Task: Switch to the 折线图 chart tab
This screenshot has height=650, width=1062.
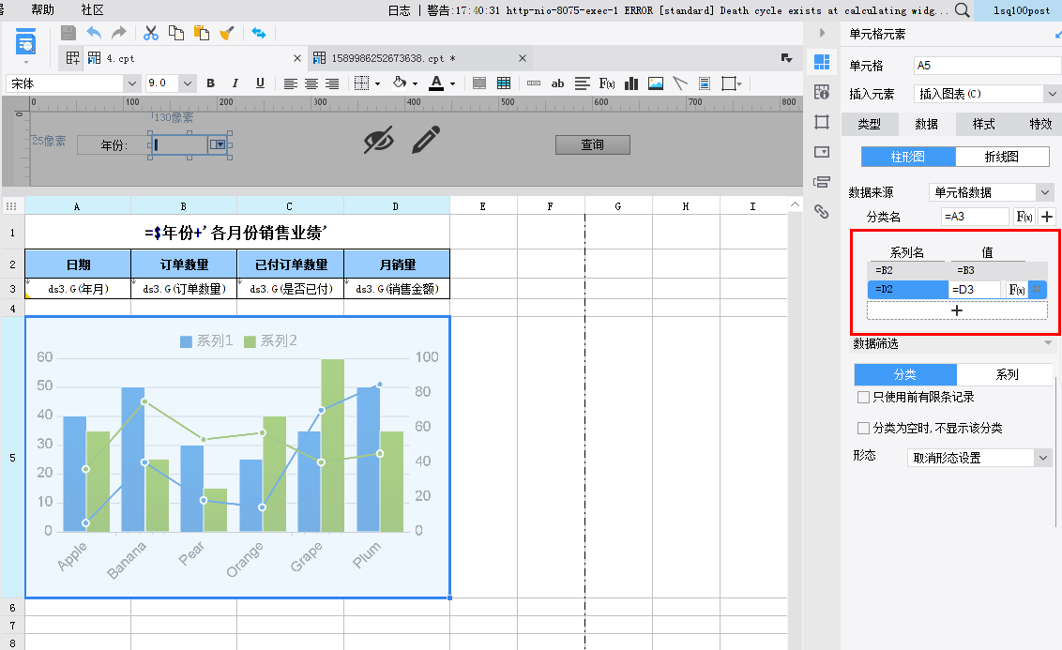Action: [1001, 157]
